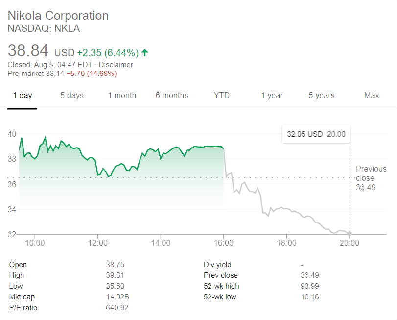Switch to the 5 days tab
The width and height of the screenshot is (397, 320).
point(72,96)
